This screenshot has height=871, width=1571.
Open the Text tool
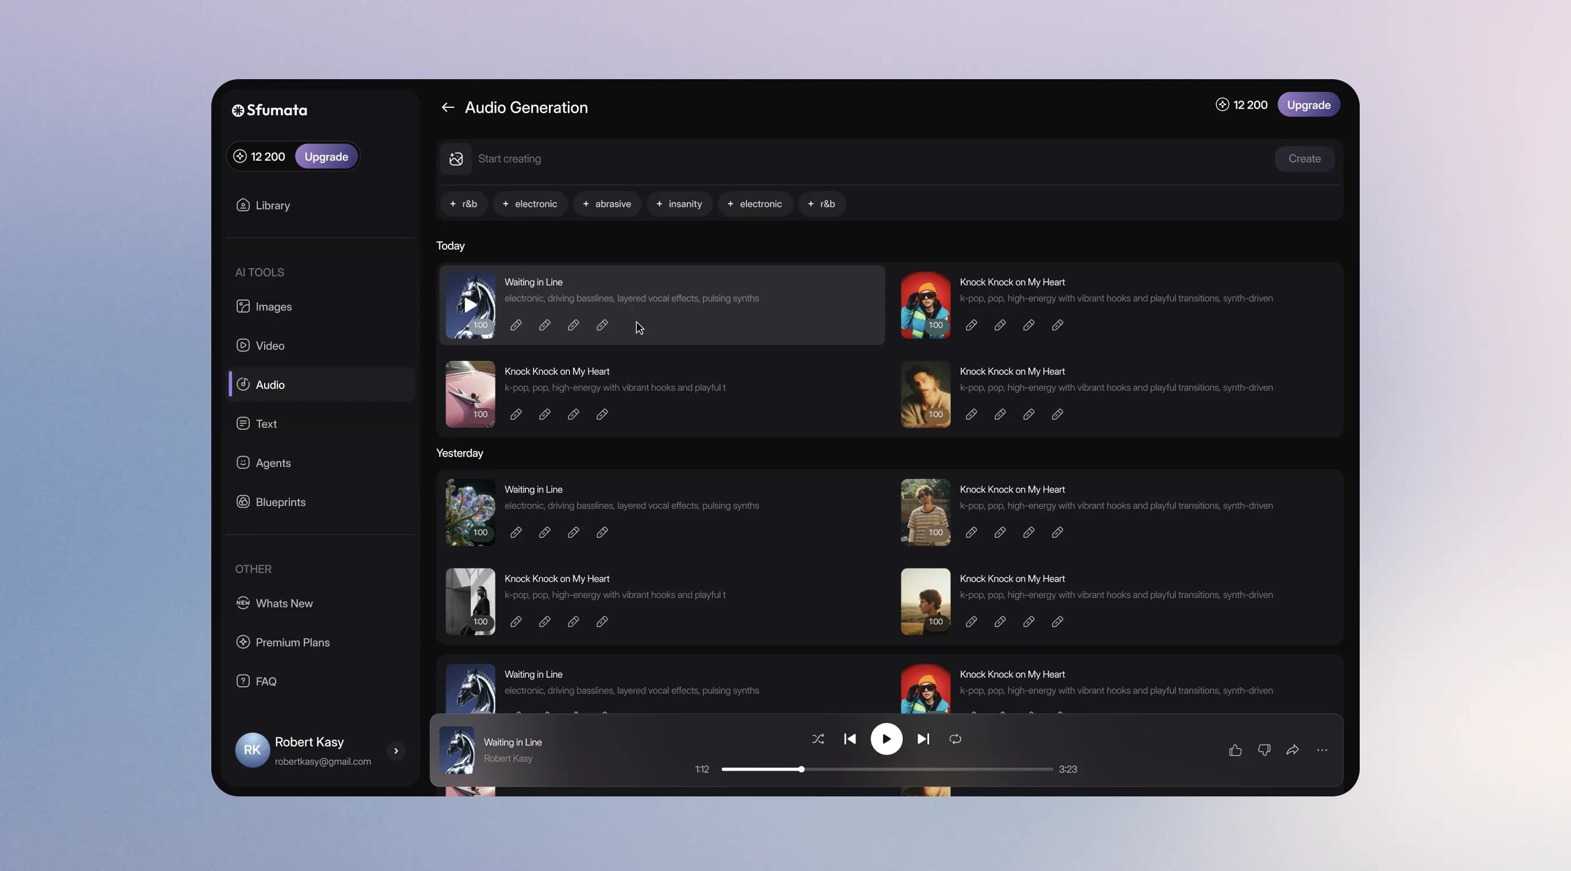click(320, 423)
